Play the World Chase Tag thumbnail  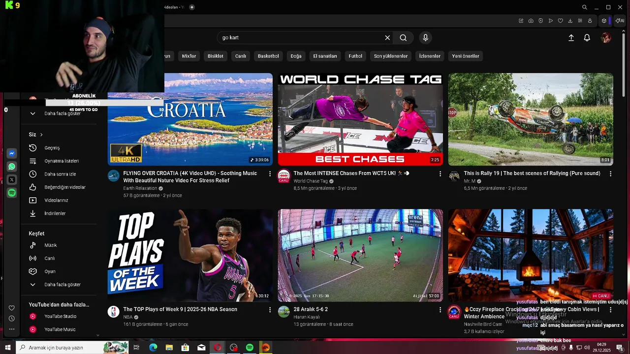coord(360,119)
